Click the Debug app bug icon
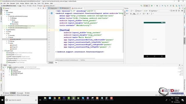This screenshot has width=186, height=104. pos(157,6)
